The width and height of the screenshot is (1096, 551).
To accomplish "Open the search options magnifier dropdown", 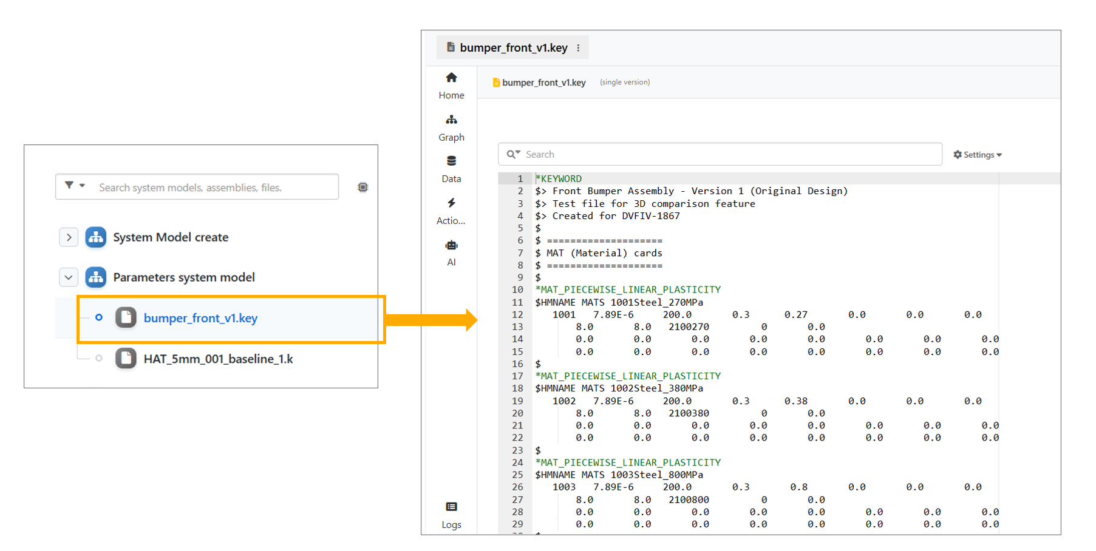I will click(x=514, y=154).
